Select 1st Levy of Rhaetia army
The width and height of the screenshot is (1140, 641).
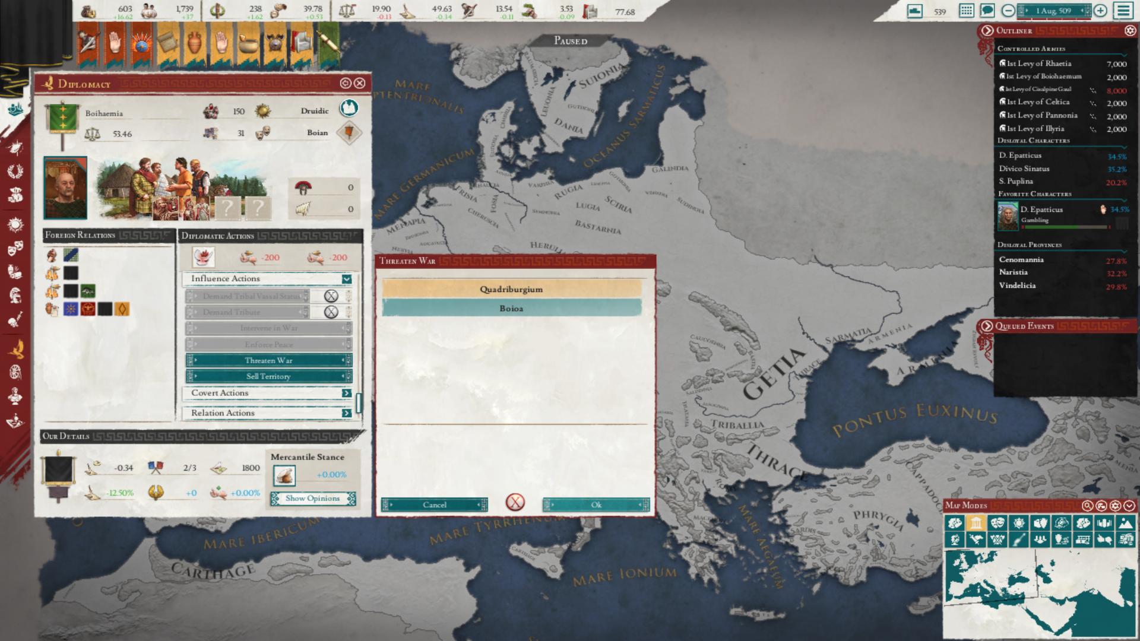[x=1063, y=64]
